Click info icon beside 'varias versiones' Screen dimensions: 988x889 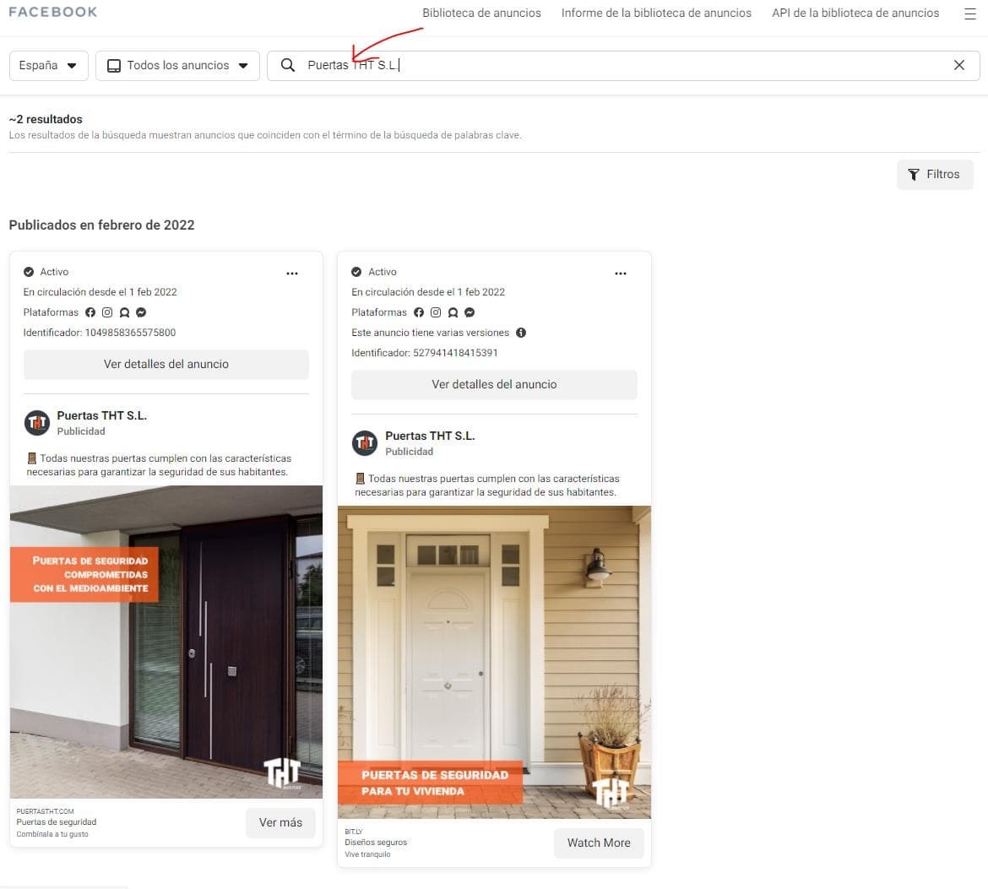point(521,333)
